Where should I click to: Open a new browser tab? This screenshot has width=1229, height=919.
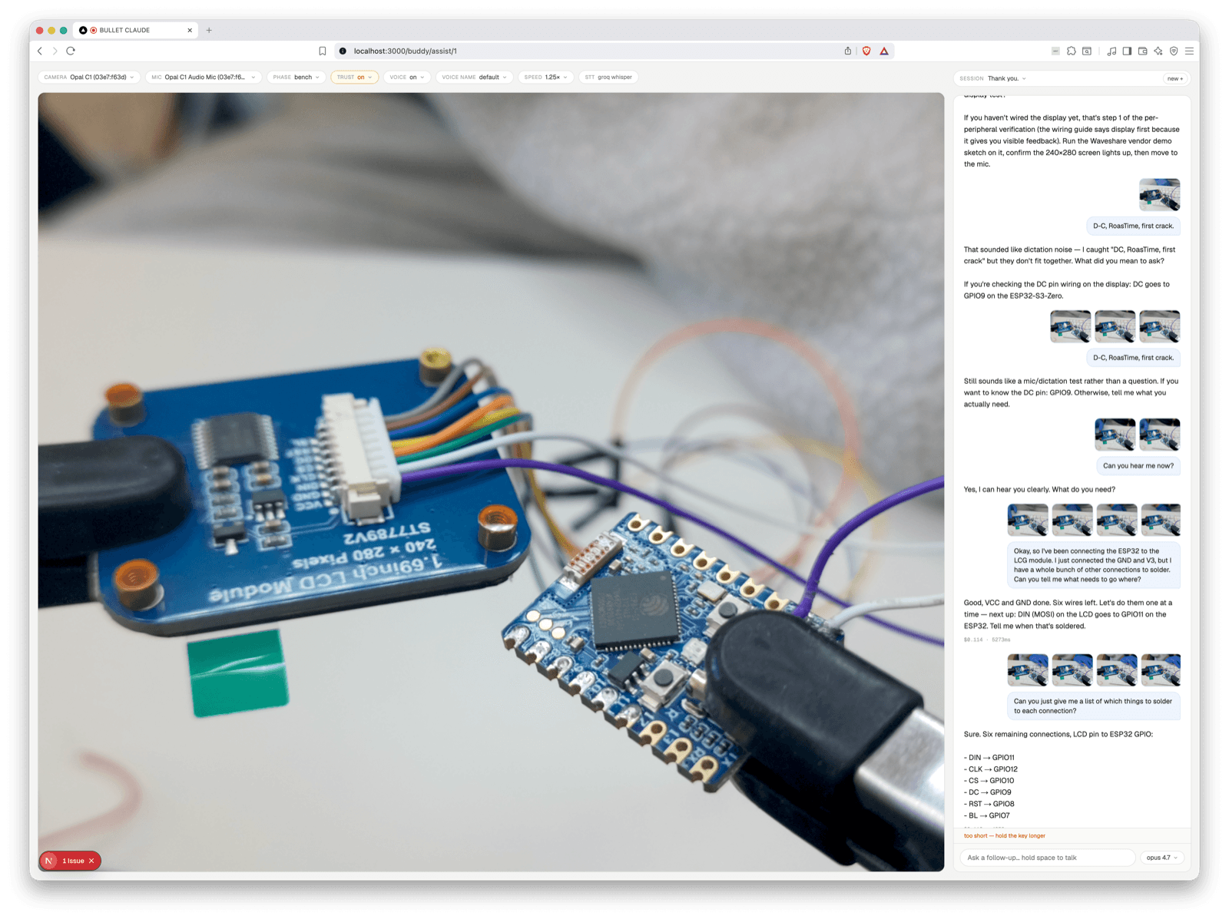point(209,30)
